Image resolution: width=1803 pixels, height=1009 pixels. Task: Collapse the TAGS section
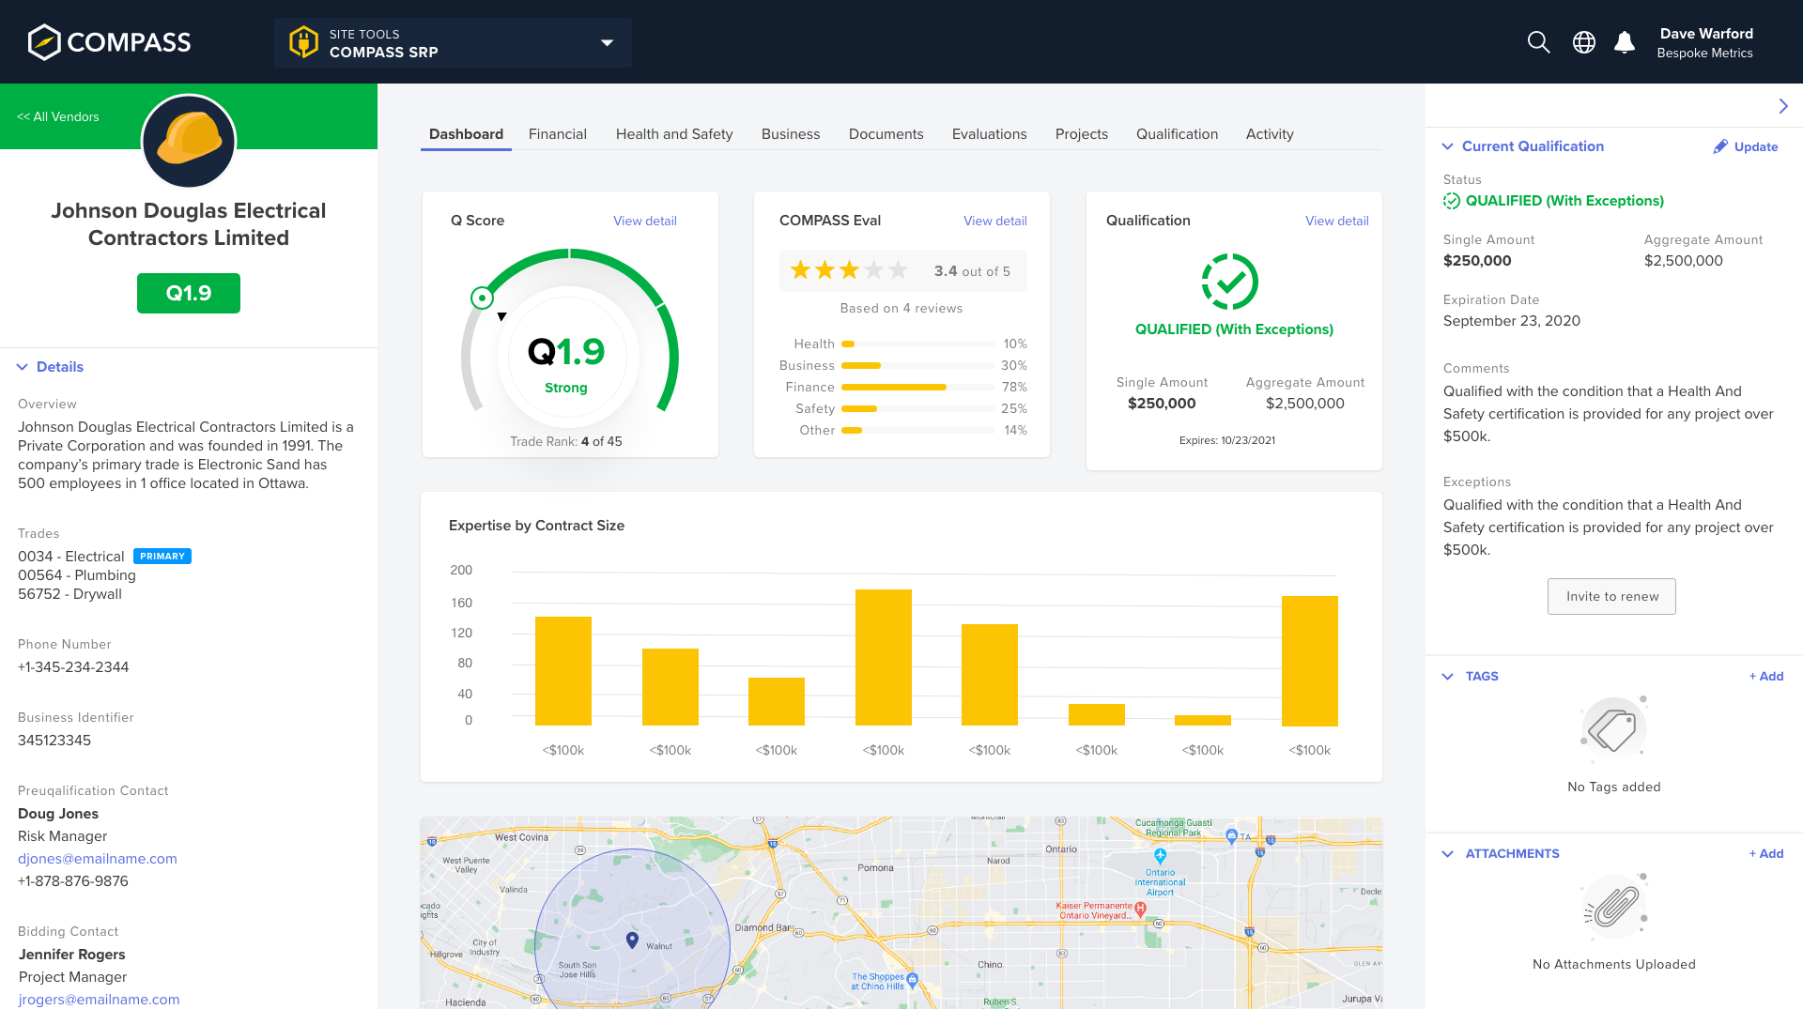tap(1448, 677)
